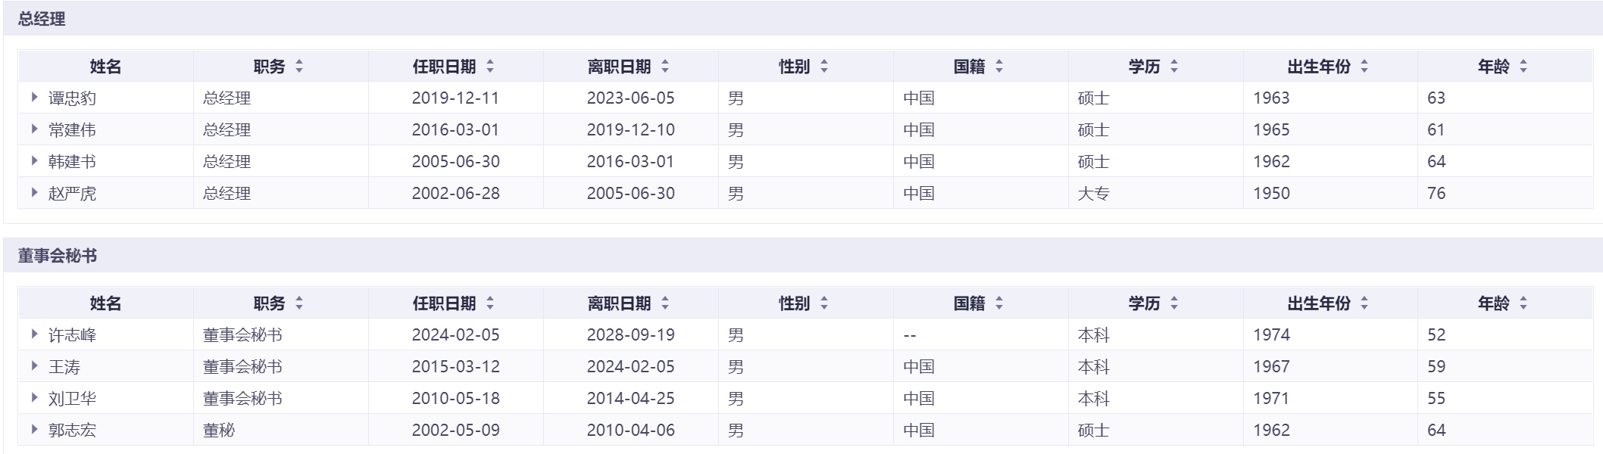Click the name 刘卫华
1603x454 pixels.
coord(72,398)
